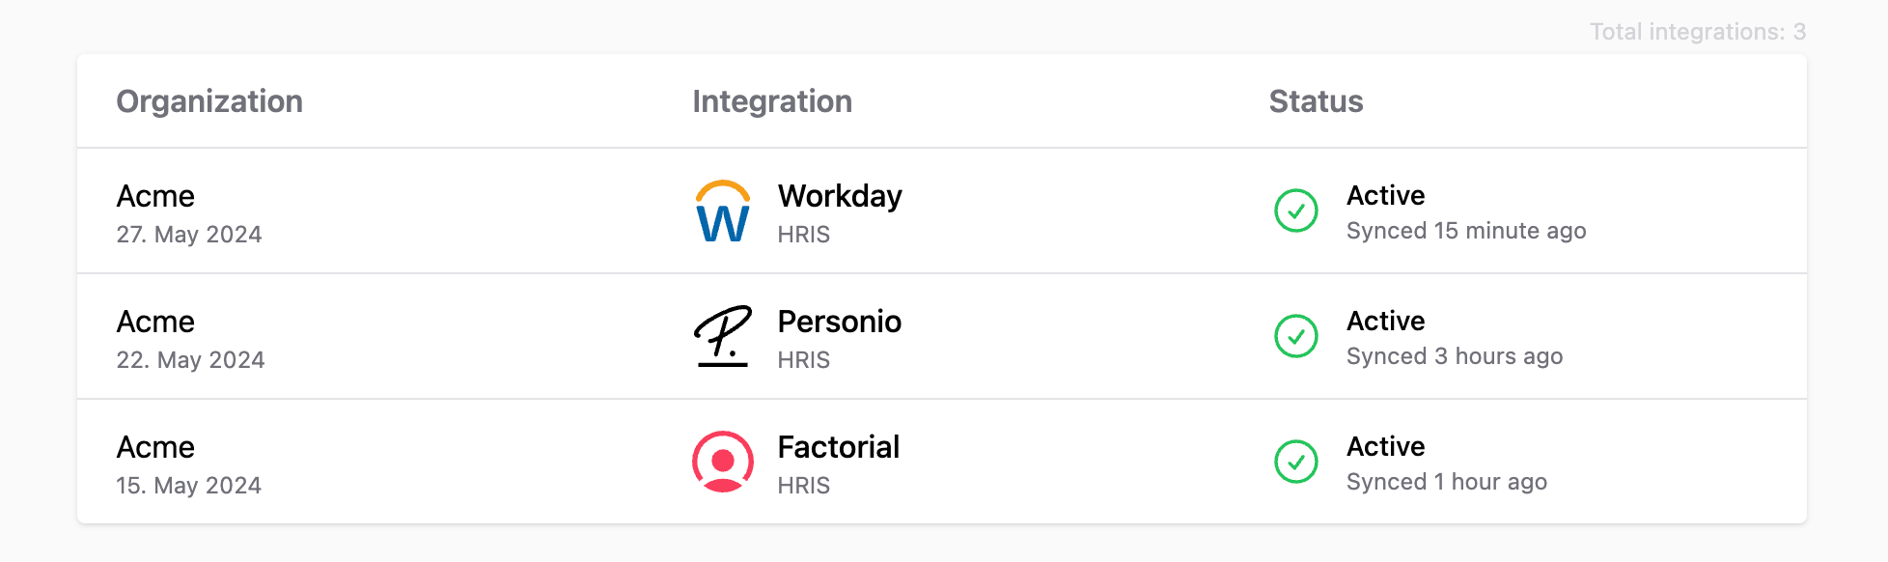Click 'Synced 15 minute ago' status text
The width and height of the screenshot is (1888, 562).
(1466, 231)
